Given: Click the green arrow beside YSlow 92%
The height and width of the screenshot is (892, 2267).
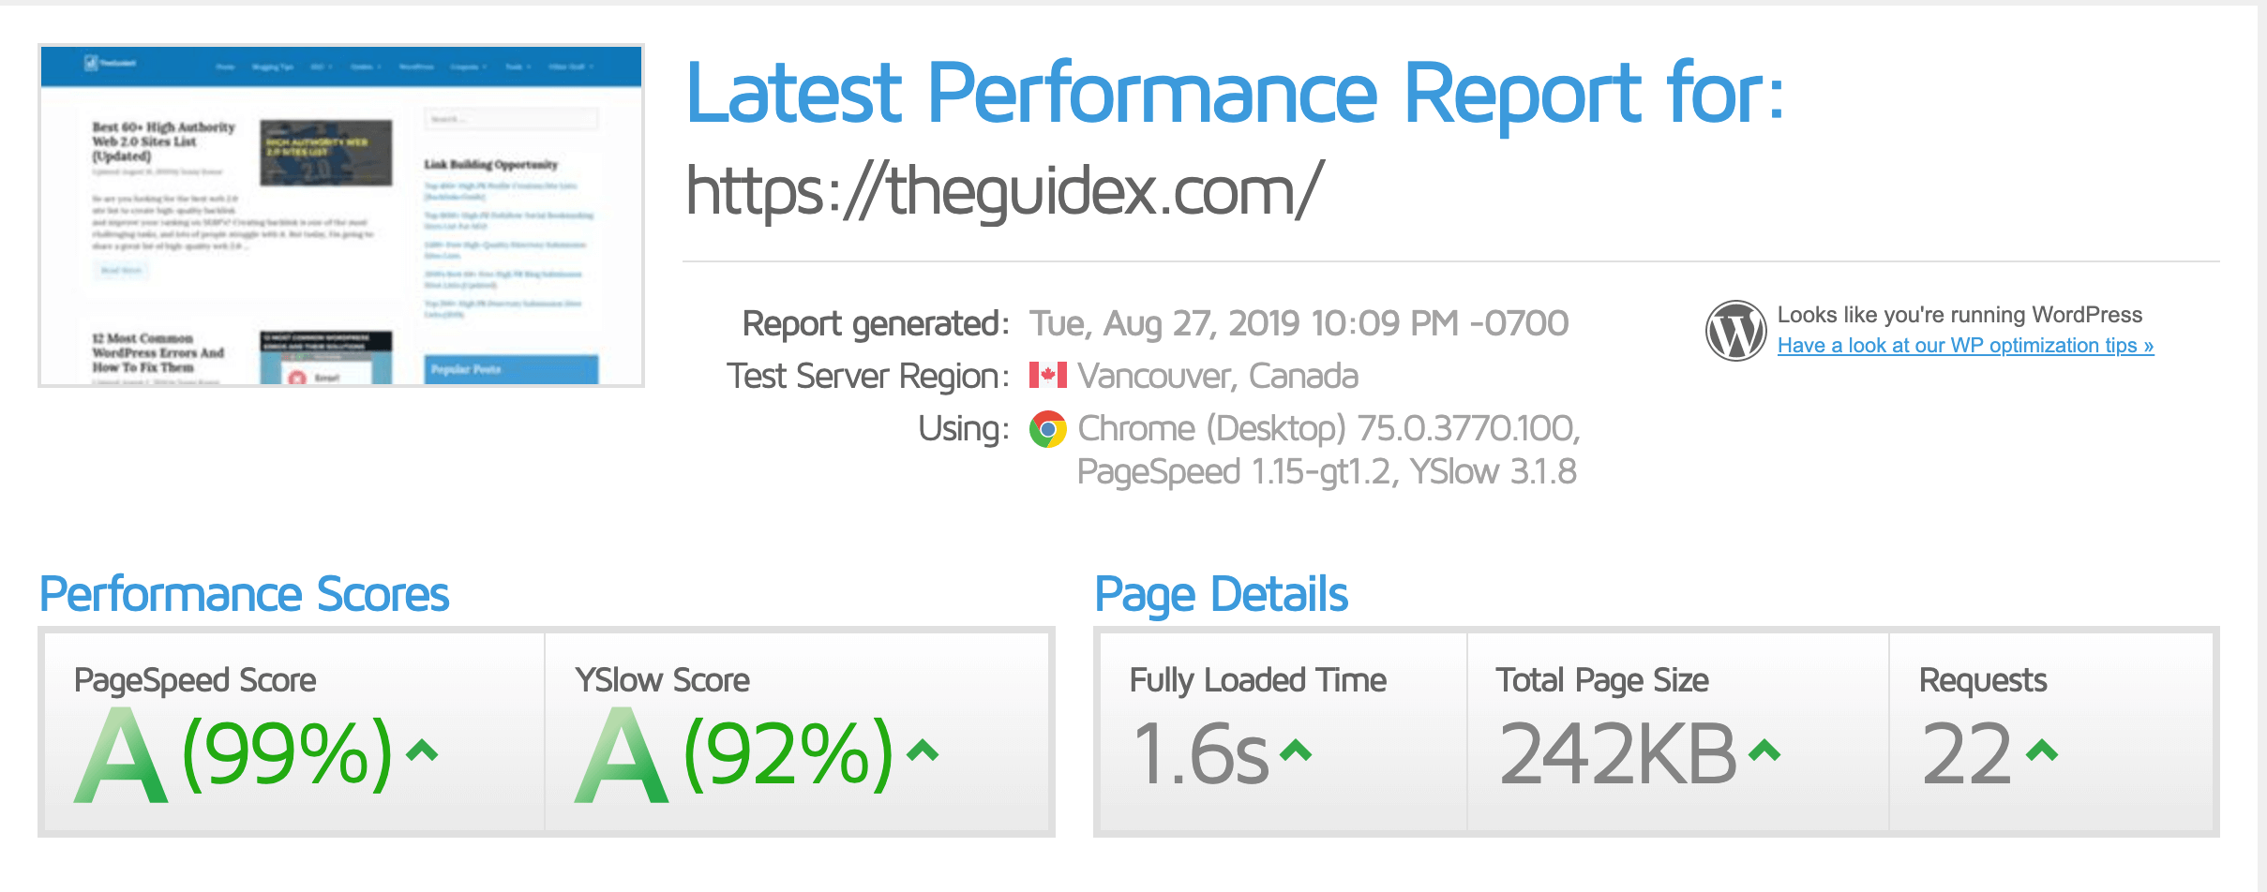Looking at the screenshot, I should click(923, 750).
